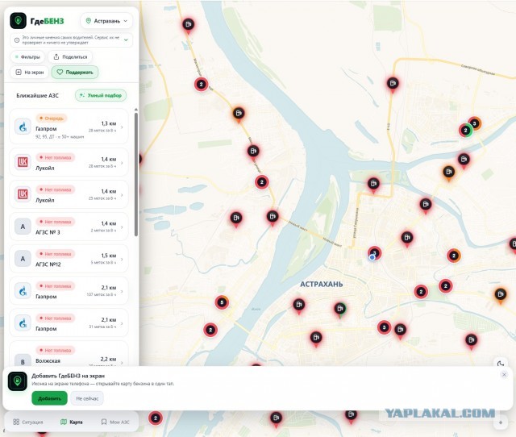The image size is (516, 437).
Task: Expand the Лукойл 28 меток card chevron
Action: click(x=122, y=163)
